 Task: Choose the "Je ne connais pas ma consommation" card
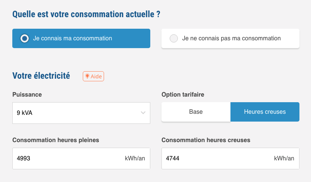(230, 38)
